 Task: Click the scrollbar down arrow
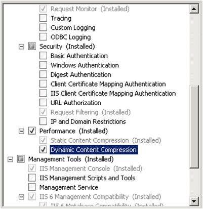pos(194,201)
